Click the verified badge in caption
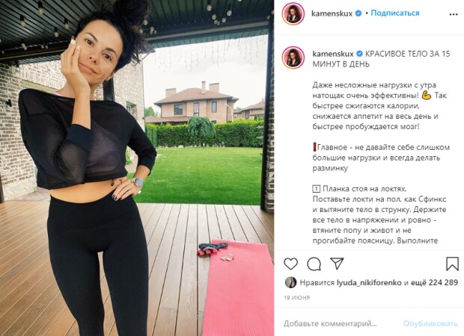Screen dimensions: 464x336 (359, 54)
